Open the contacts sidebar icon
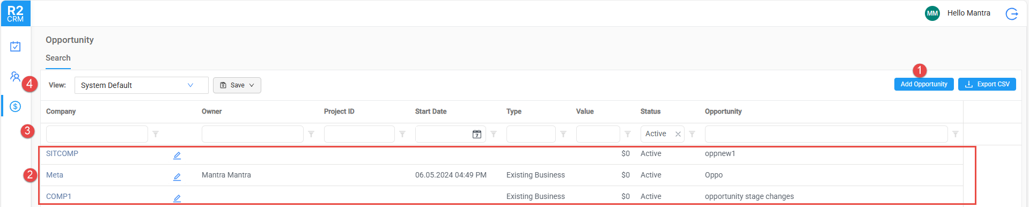Image resolution: width=1029 pixels, height=207 pixels. [16, 76]
